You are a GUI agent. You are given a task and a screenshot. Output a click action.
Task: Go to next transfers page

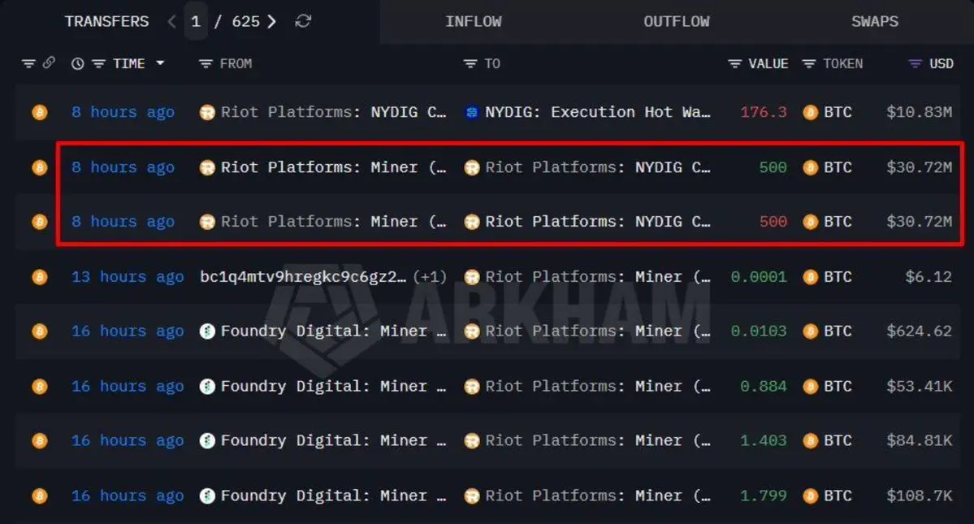271,22
